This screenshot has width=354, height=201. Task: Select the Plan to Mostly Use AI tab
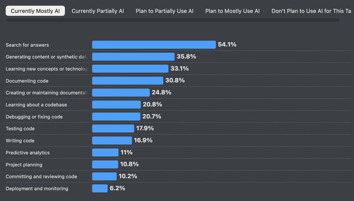pos(233,10)
